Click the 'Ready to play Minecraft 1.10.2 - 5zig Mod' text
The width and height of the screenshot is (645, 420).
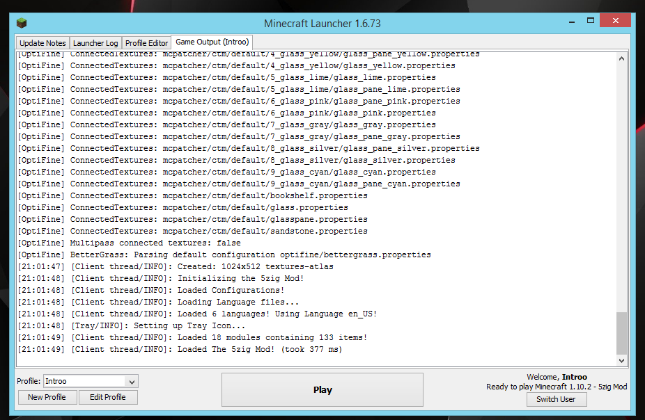point(557,387)
